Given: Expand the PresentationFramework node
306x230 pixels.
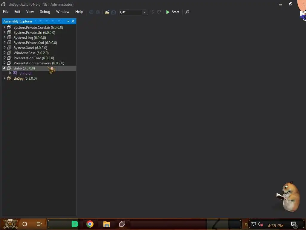Looking at the screenshot, I should pos(4,63).
